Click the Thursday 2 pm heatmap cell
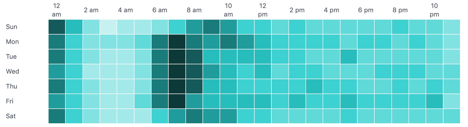 (297, 86)
